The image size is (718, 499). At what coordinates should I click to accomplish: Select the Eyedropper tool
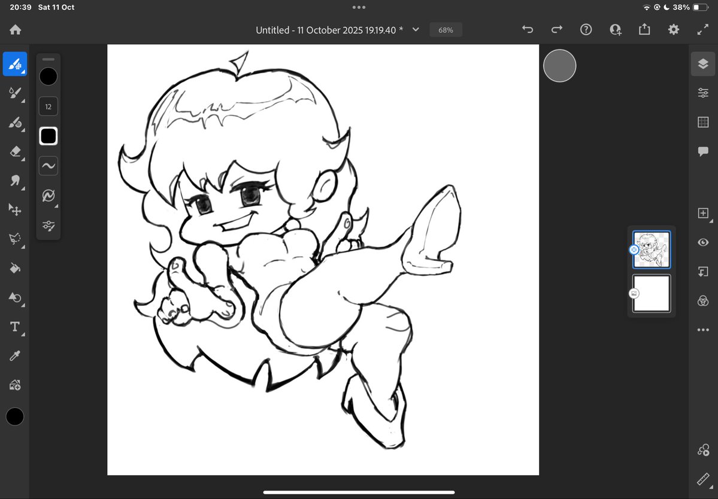click(x=15, y=356)
